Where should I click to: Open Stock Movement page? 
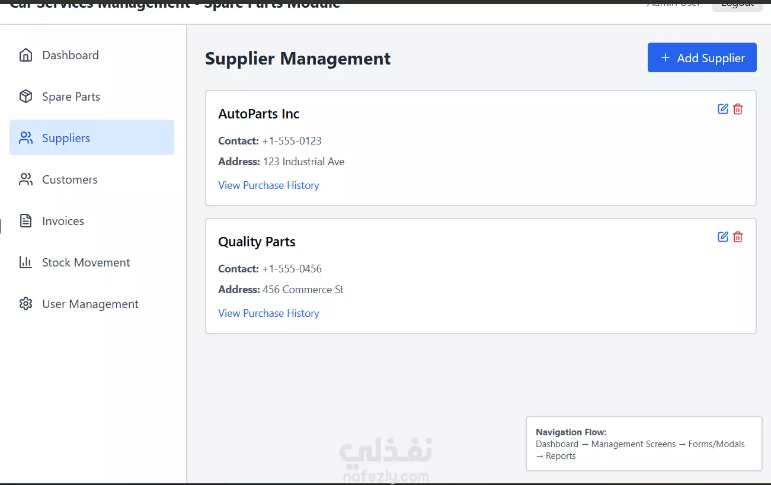point(86,262)
